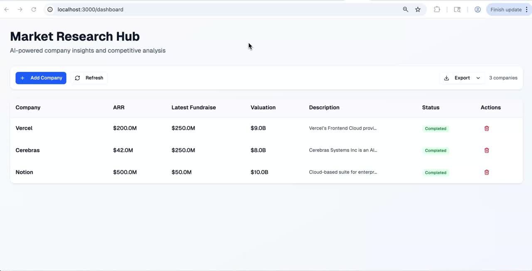The width and height of the screenshot is (532, 271).
Task: Click the 3 companies count
Action: tap(503, 78)
